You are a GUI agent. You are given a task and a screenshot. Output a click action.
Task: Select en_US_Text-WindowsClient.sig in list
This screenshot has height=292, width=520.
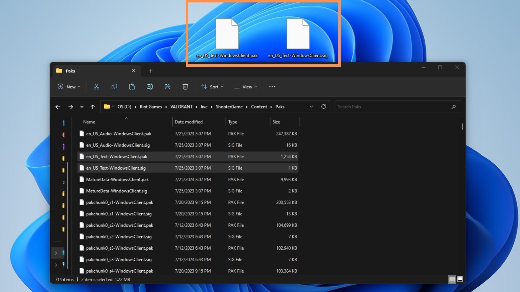coord(188,168)
